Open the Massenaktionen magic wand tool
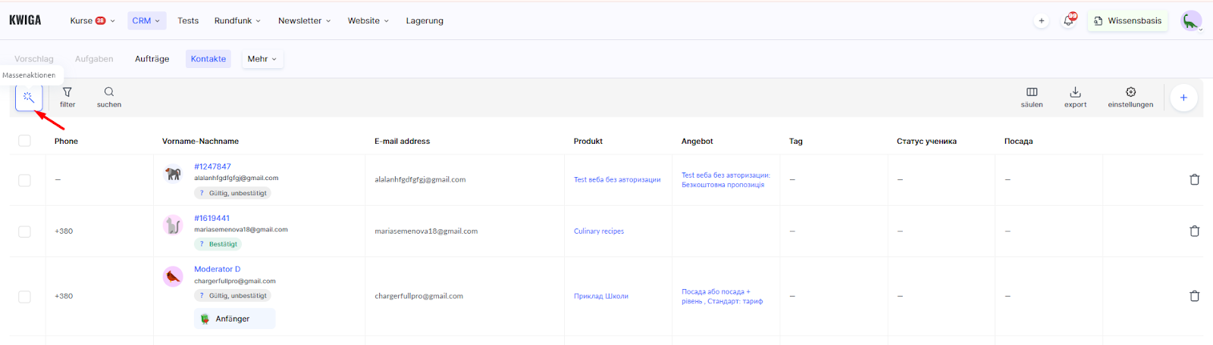The height and width of the screenshot is (345, 1213). pyautogui.click(x=29, y=98)
